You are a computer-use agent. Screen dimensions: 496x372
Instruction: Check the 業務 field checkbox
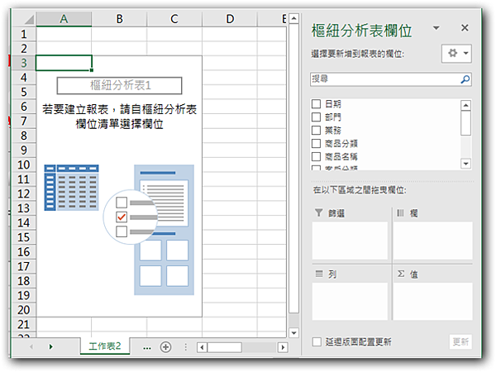(316, 130)
